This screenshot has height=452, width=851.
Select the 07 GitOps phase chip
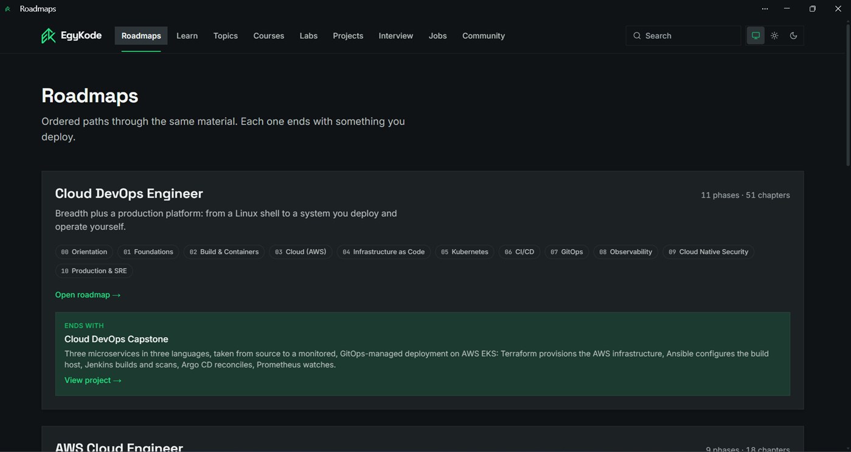pyautogui.click(x=567, y=252)
